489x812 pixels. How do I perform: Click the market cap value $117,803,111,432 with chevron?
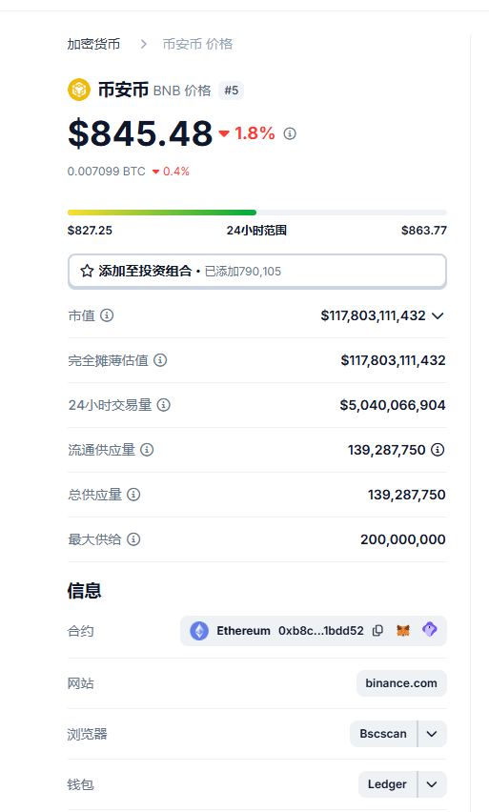(x=382, y=315)
